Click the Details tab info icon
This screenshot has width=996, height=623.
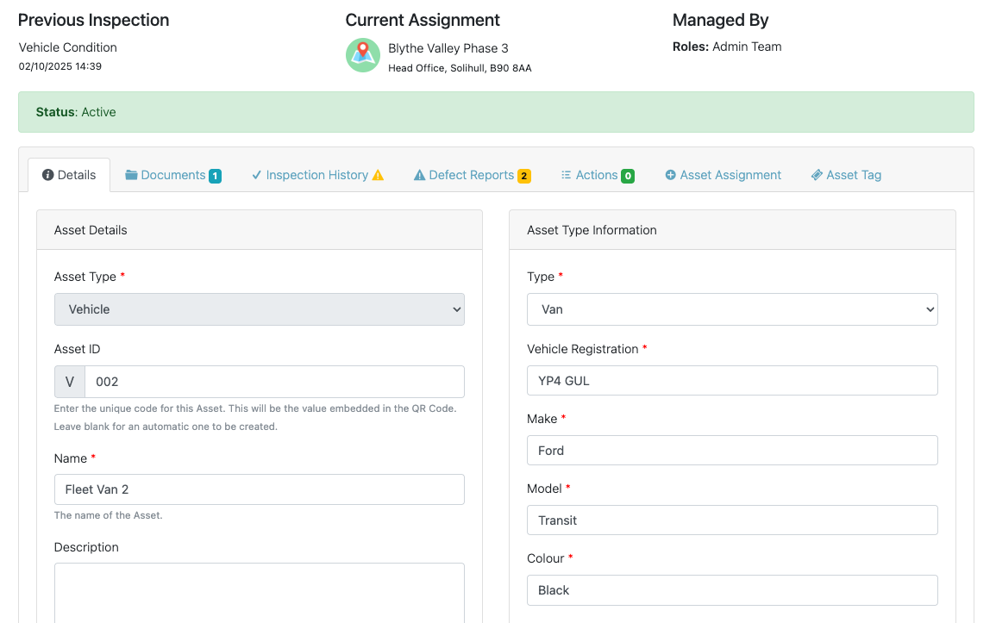(48, 175)
